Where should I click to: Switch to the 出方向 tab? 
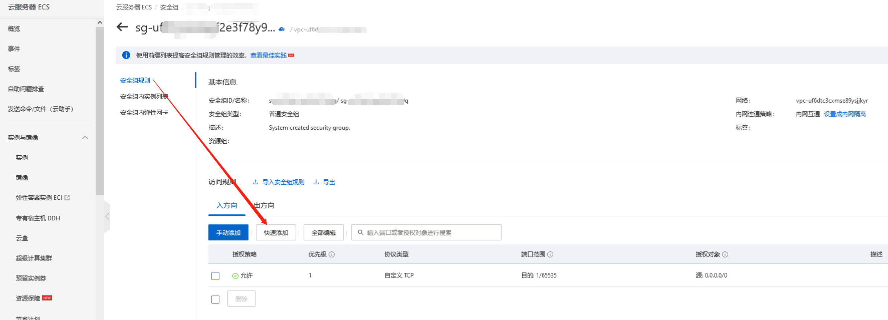point(264,205)
